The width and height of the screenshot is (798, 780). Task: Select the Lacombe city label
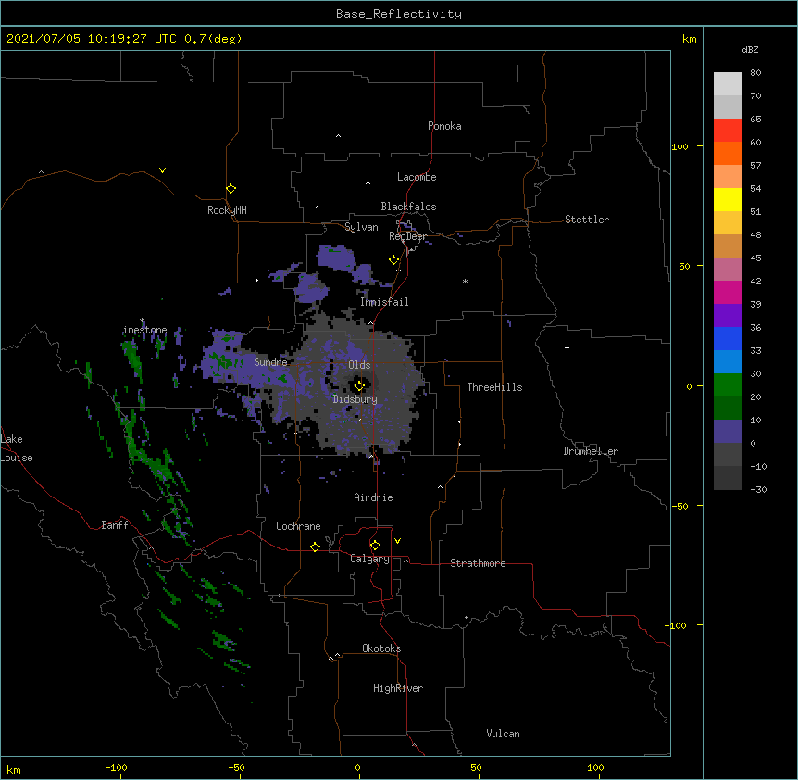(417, 177)
